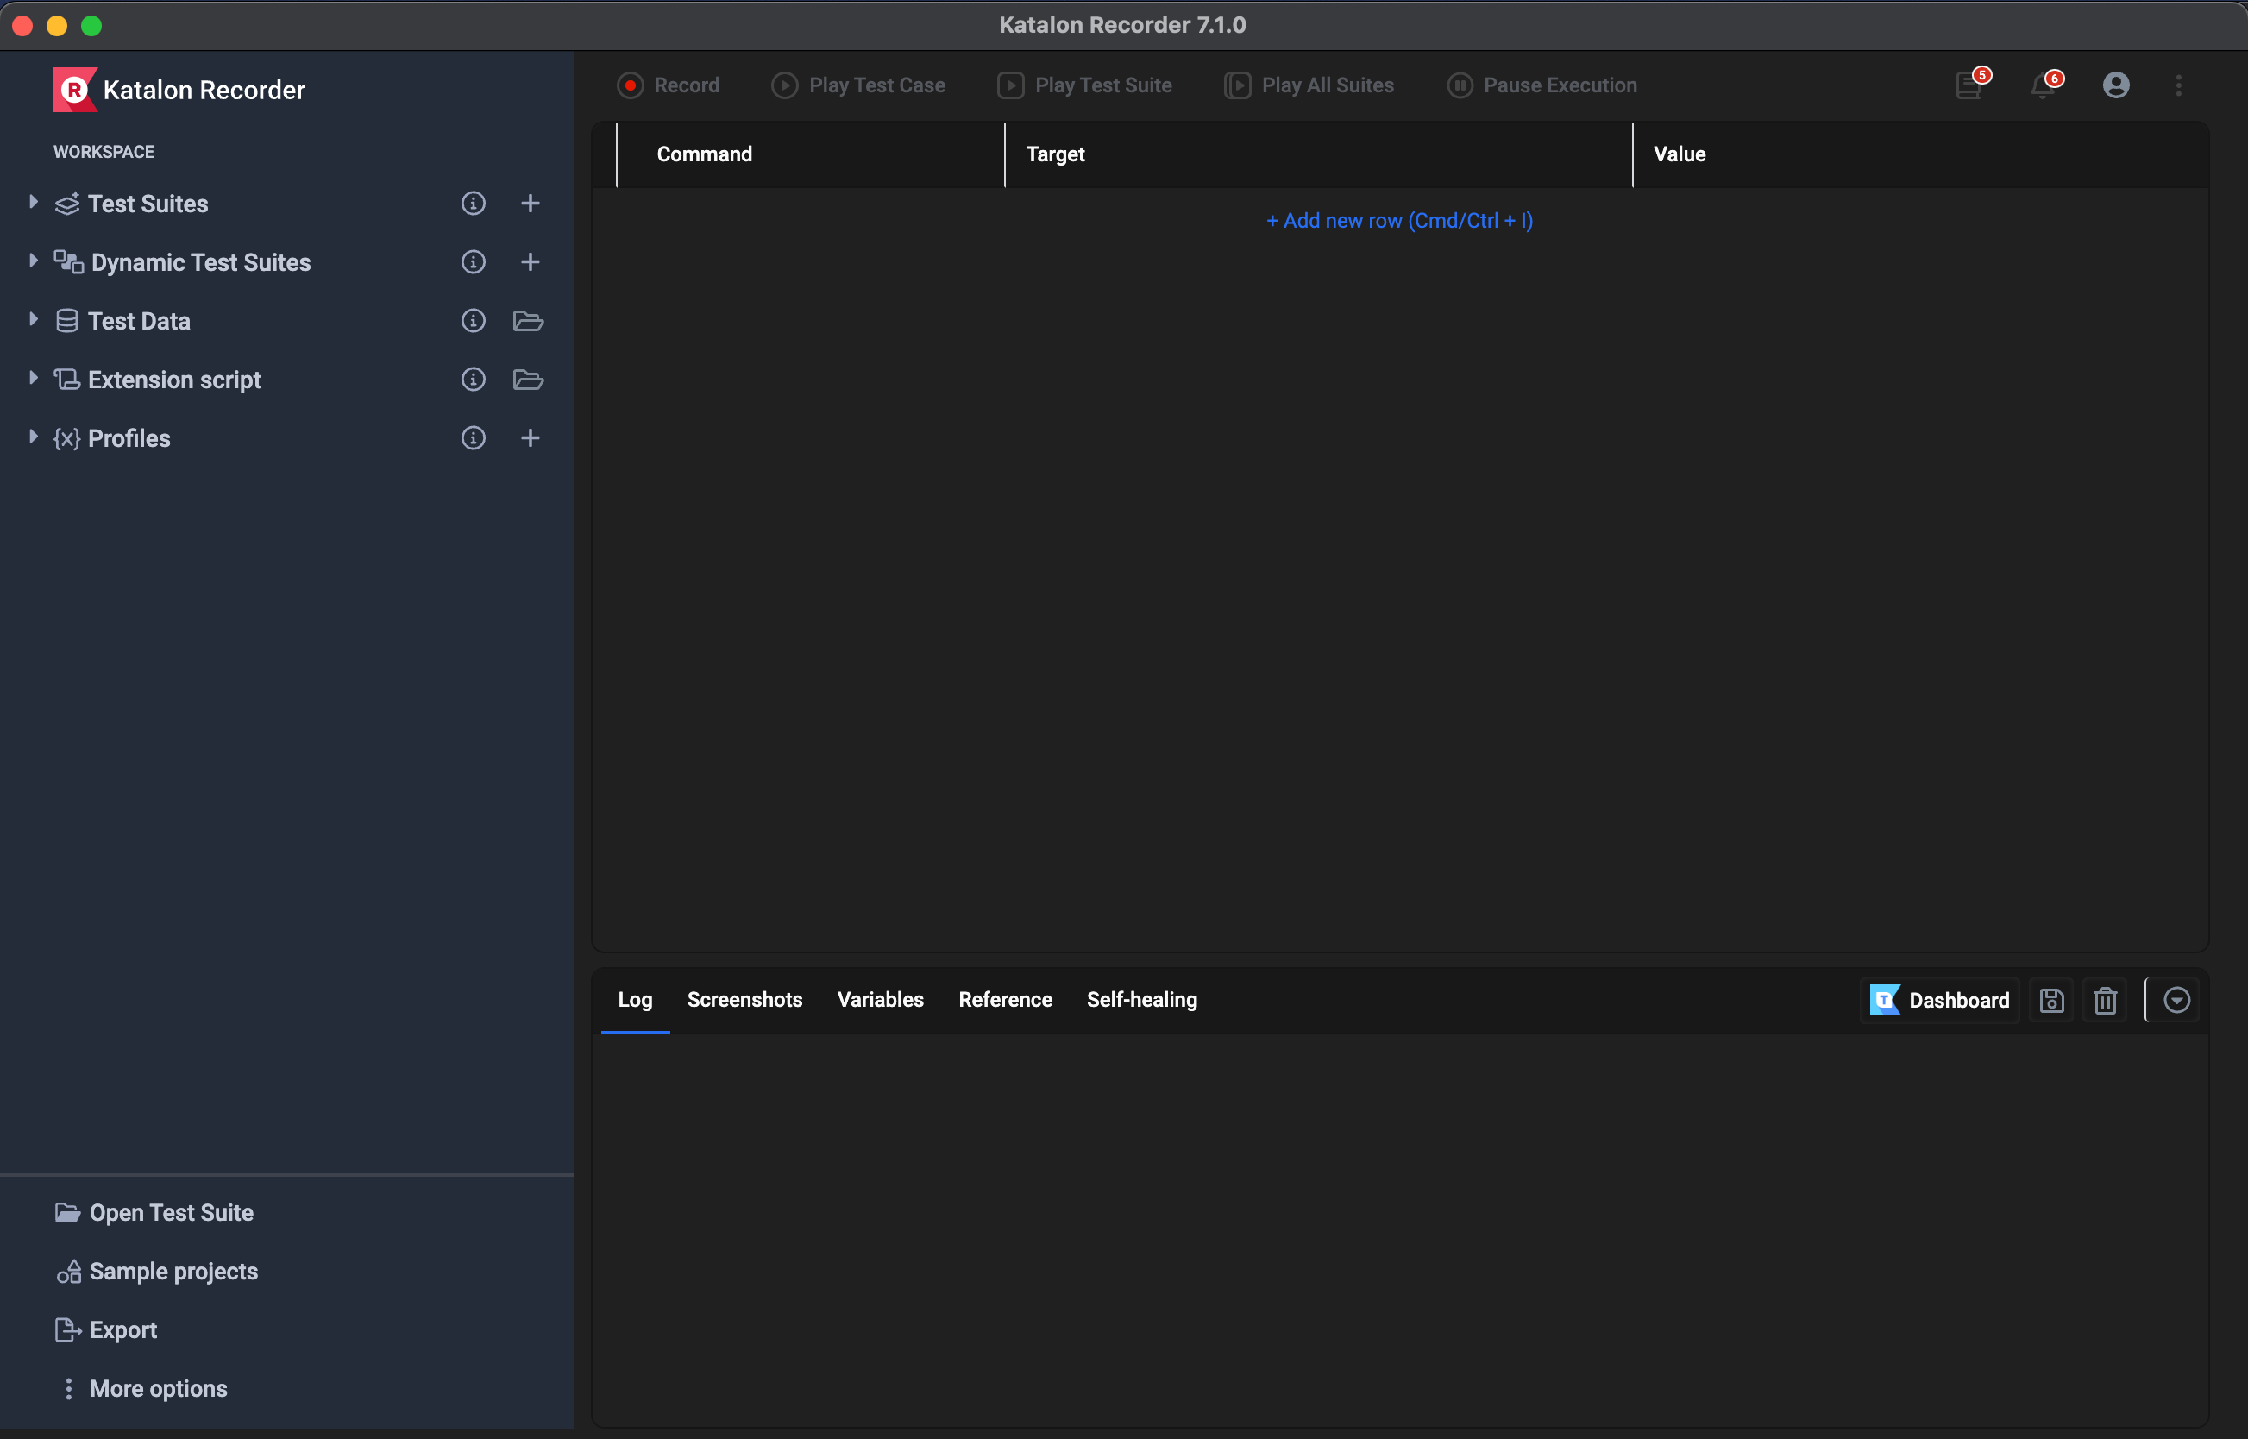Open the top-right kebab menu
The height and width of the screenshot is (1439, 2248).
pos(2179,85)
